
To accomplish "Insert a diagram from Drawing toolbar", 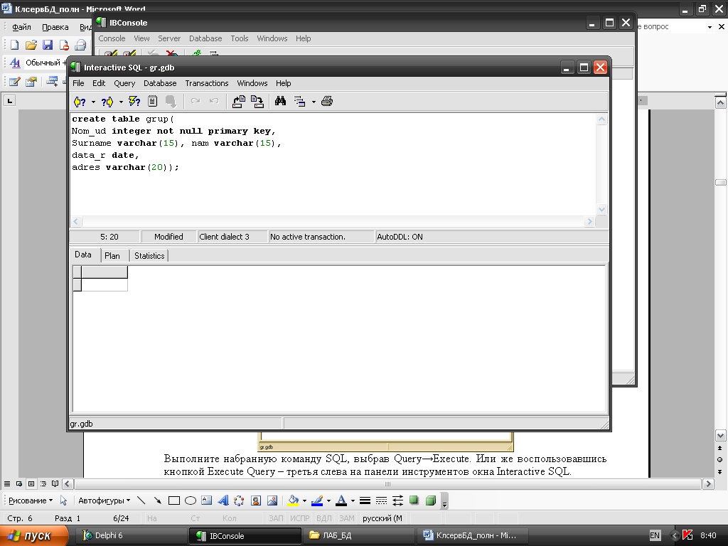I will tap(239, 500).
